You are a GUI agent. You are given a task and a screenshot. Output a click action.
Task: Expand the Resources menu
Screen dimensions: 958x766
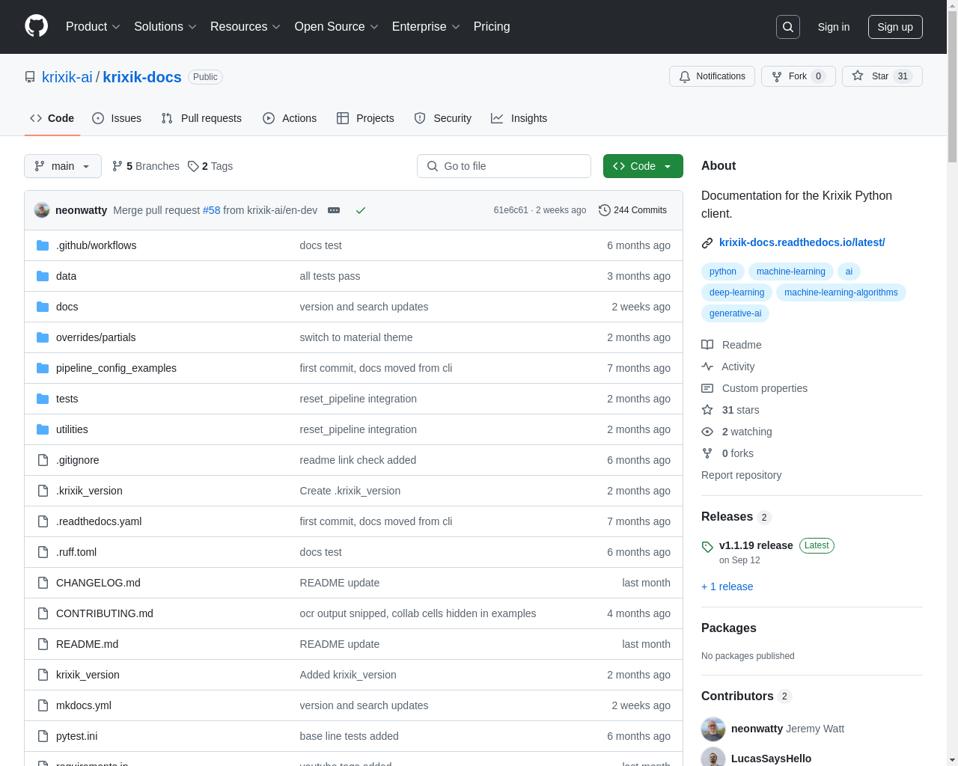coord(245,26)
